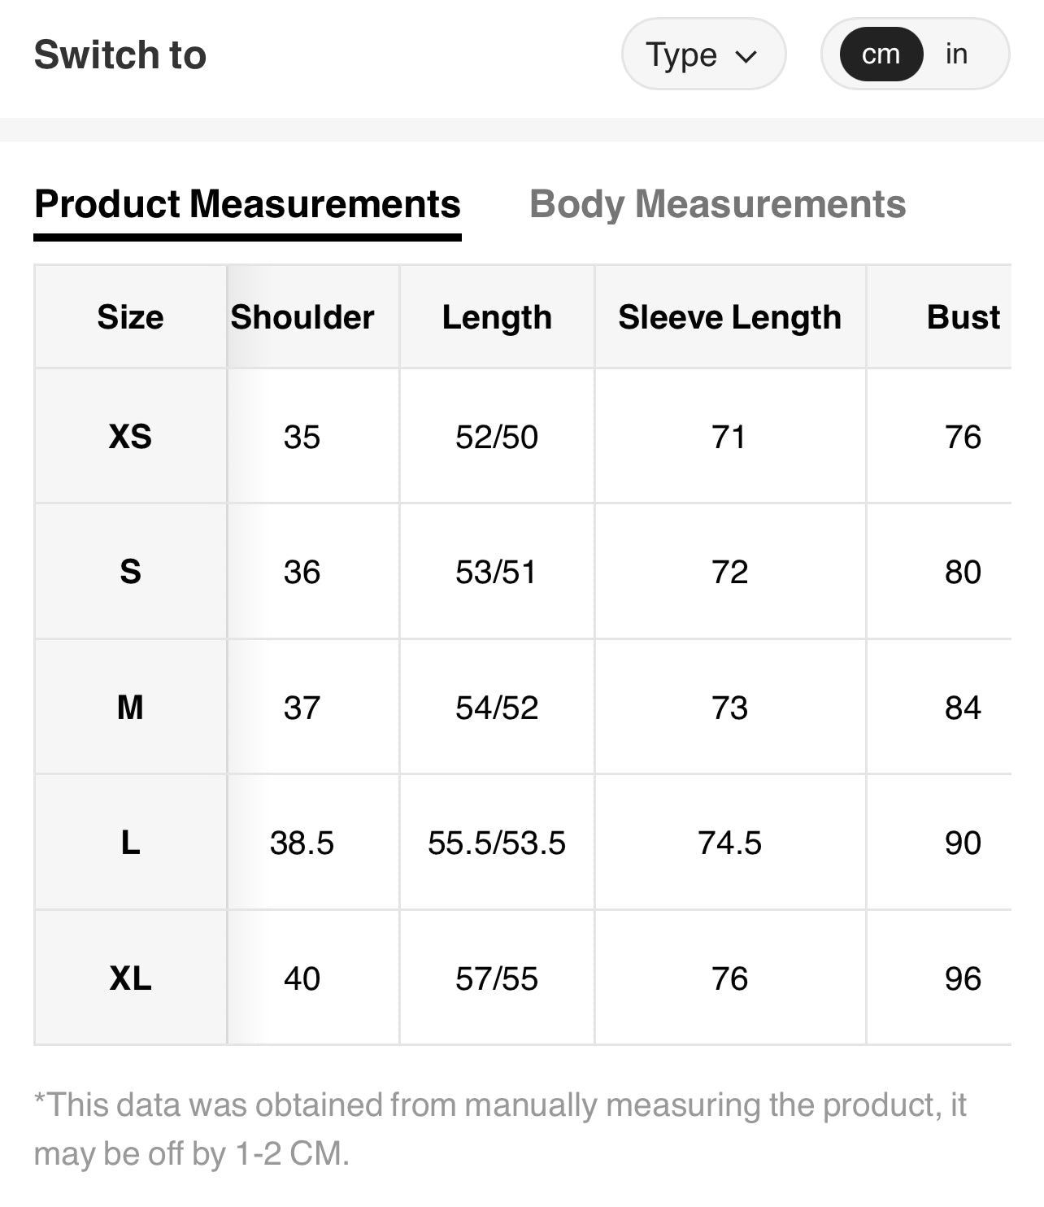Select the L size row label
The image size is (1044, 1207).
pyautogui.click(x=130, y=843)
